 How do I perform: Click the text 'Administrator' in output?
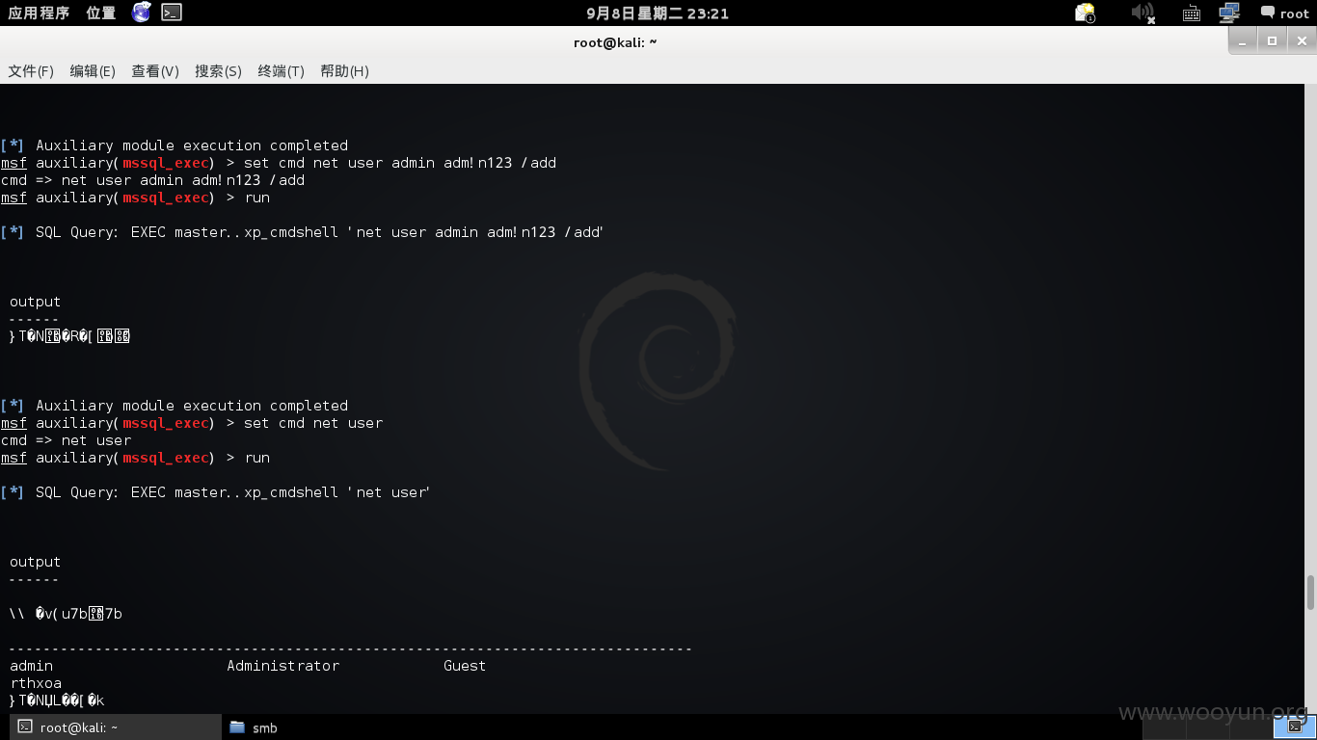click(x=283, y=666)
